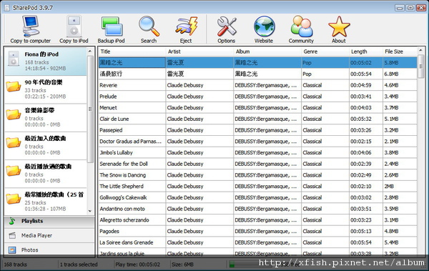This screenshot has width=429, height=271.
Task: Select the track Clair de Lune
Action: pos(132,119)
